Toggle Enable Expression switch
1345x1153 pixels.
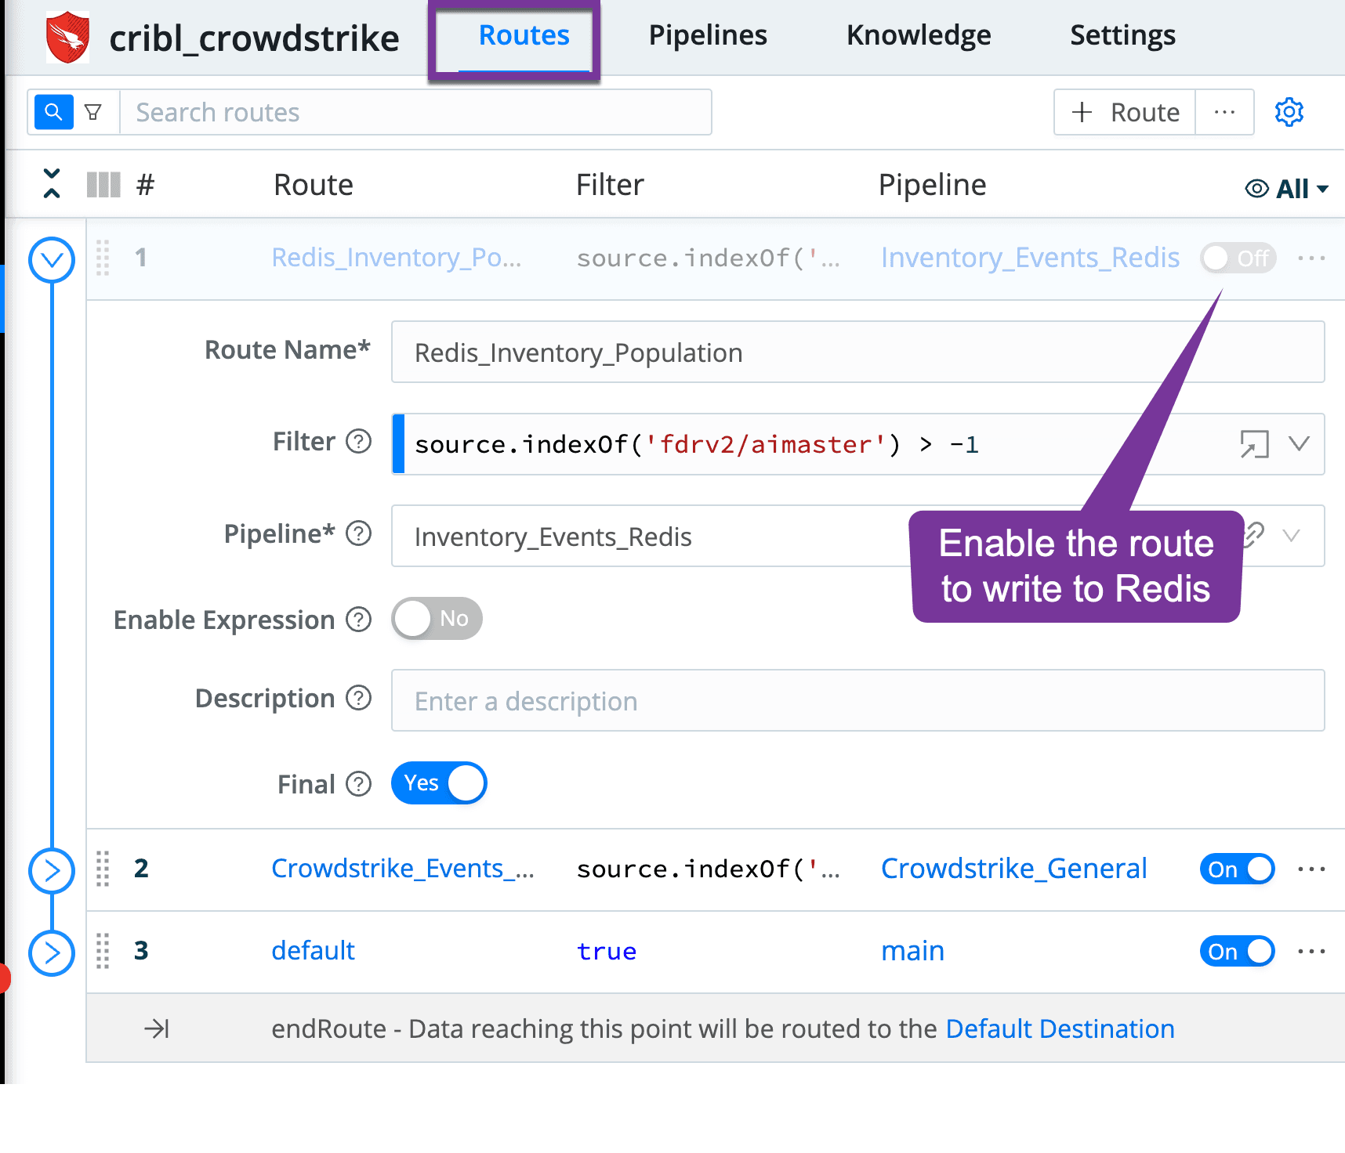[437, 619]
